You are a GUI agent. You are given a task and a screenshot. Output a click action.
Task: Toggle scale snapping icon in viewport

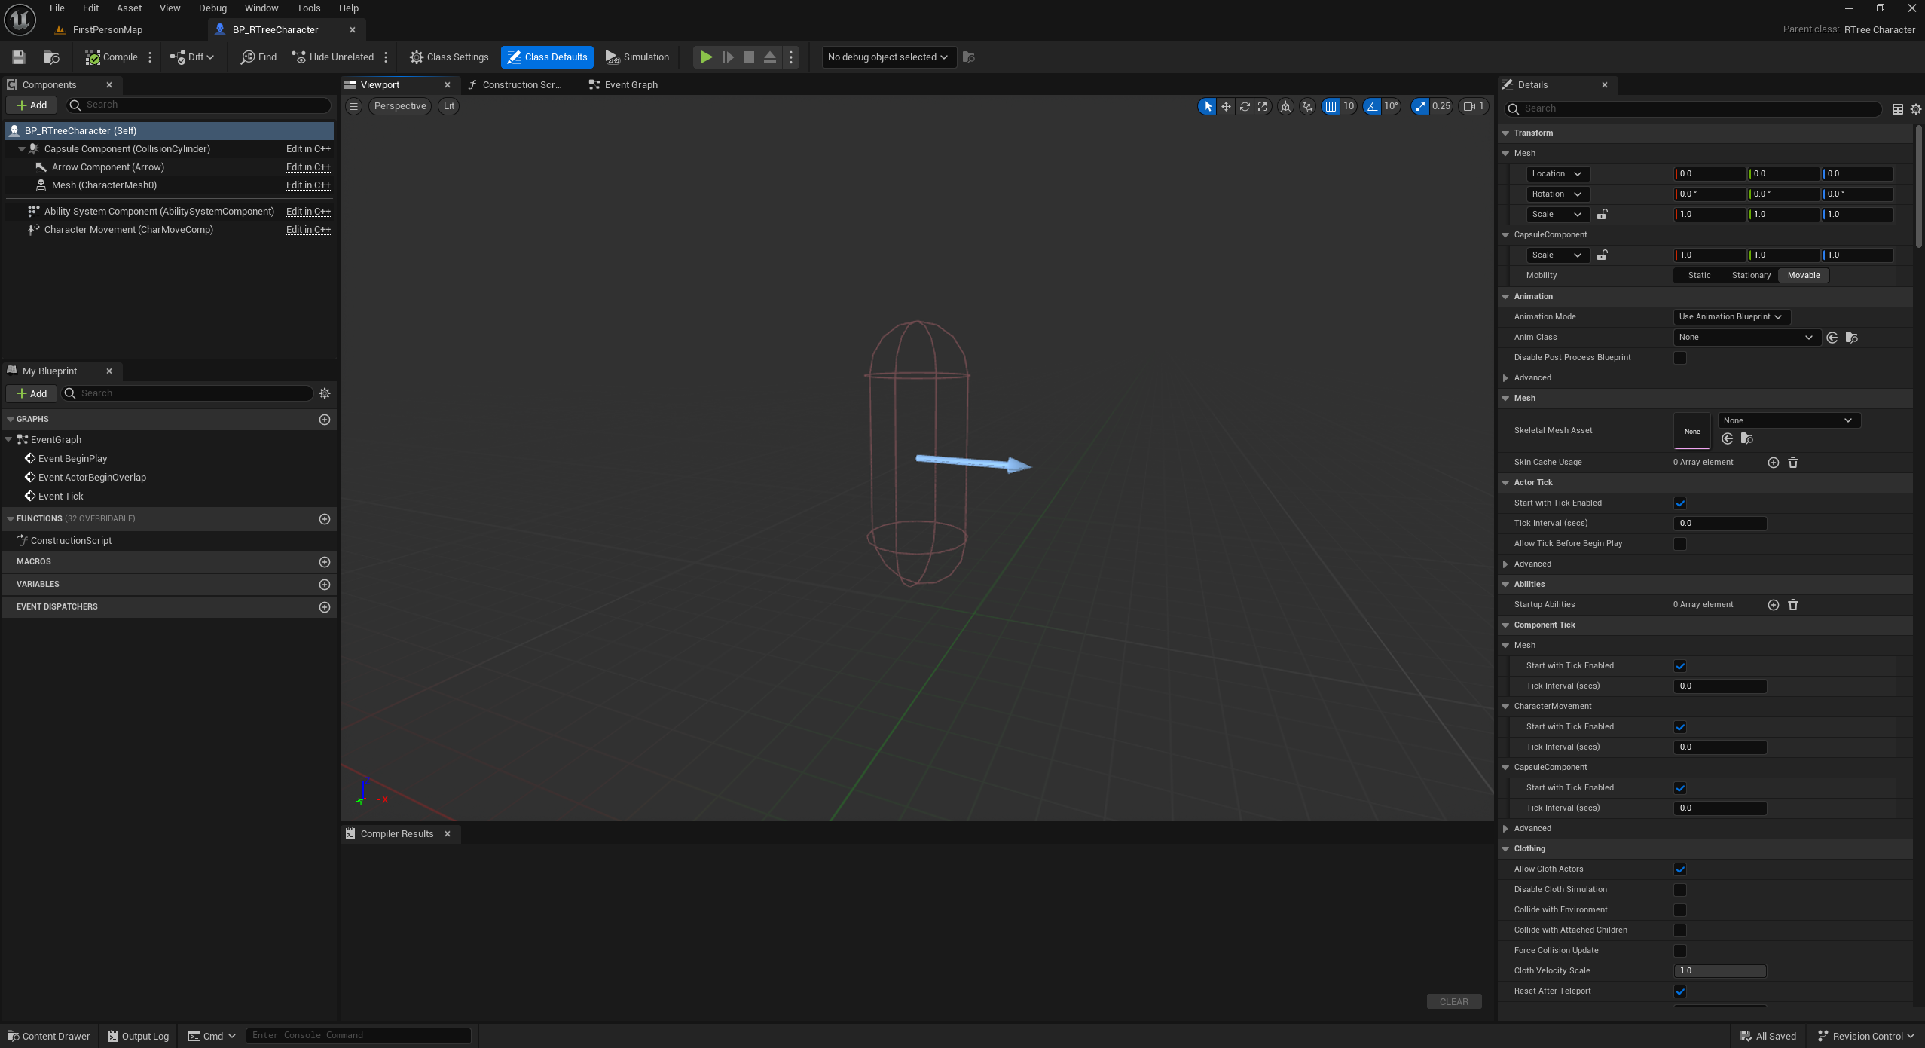click(1420, 106)
